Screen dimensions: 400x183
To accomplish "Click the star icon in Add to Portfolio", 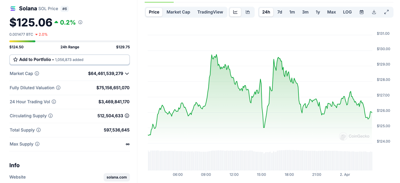I will [15, 59].
